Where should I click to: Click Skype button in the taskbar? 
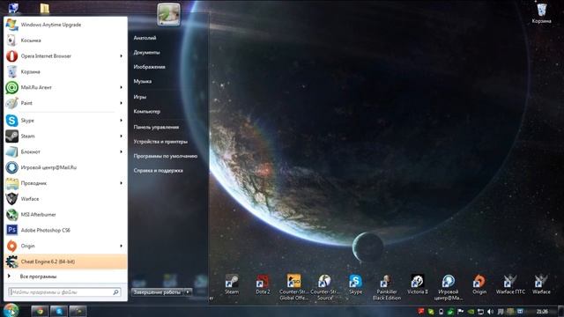click(59, 311)
